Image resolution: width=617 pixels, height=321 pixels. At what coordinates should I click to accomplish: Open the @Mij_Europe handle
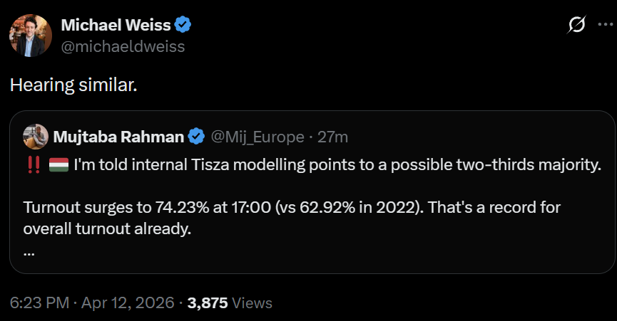coord(257,136)
